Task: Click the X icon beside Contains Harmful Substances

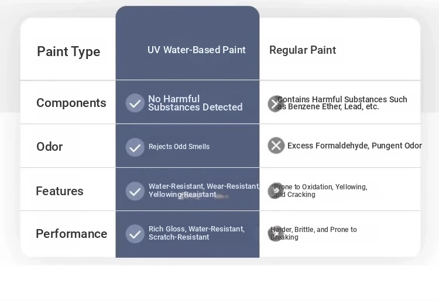Action: [x=276, y=103]
